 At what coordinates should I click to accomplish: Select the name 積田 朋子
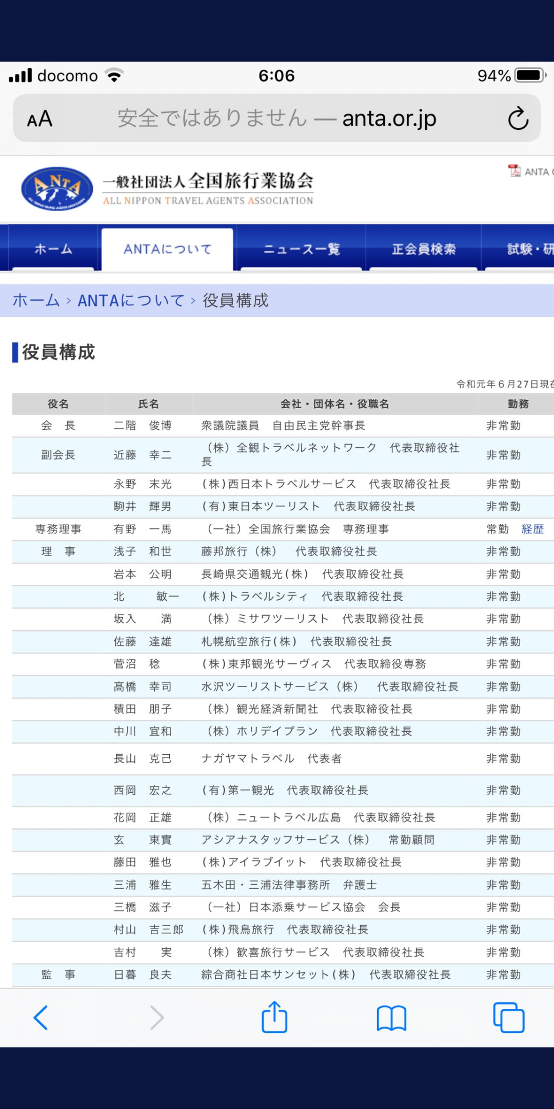[143, 709]
